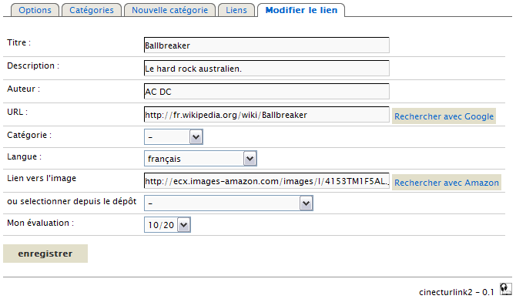Switch to the Catégories tab
Viewport: 516px width, 299px height.
pos(92,10)
